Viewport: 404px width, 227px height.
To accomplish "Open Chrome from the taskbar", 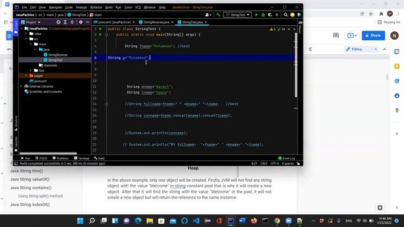I will [x=277, y=221].
